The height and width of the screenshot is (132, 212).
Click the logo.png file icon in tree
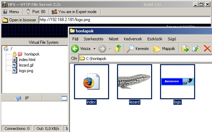[14, 71]
